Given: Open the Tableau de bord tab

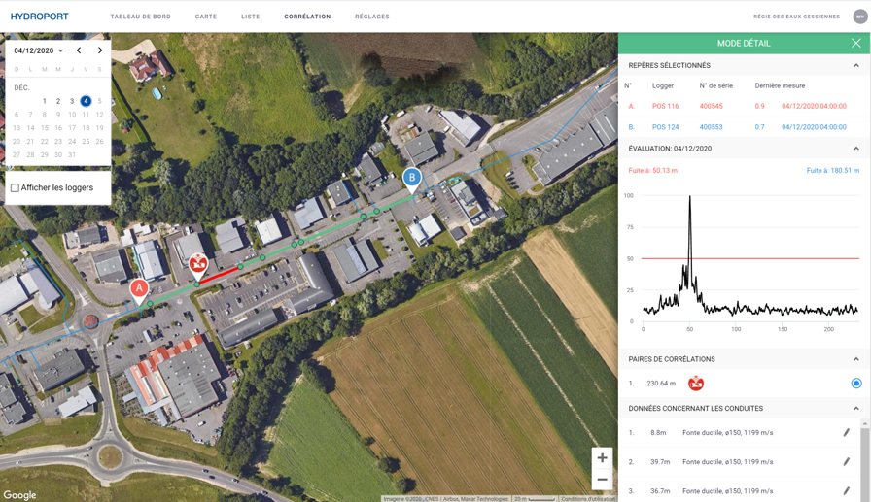Looking at the screenshot, I should pos(140,17).
